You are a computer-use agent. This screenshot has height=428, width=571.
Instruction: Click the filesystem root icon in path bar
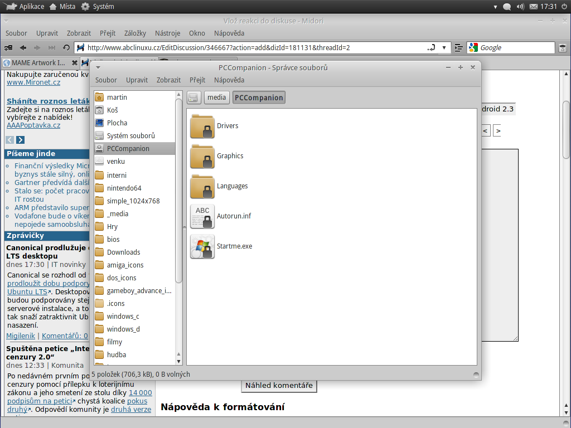tap(193, 98)
